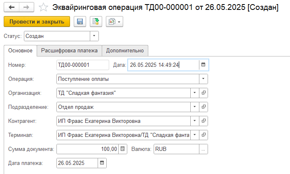Open Контрагент record with open icon
This screenshot has height=174, width=290.
tap(203, 121)
